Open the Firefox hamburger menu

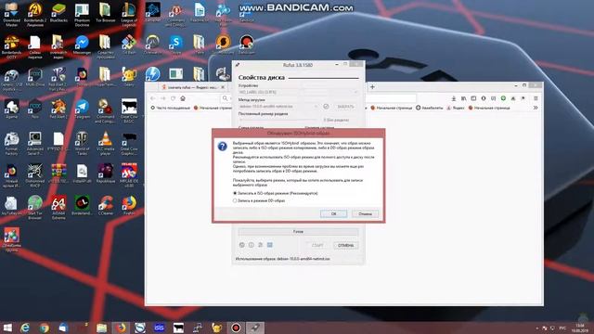coord(536,98)
